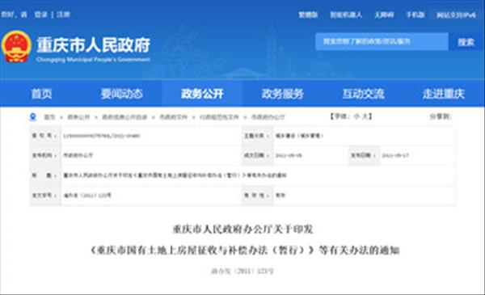Viewport: 485px width, 295px height.
Task: Click the heading line 重庆市国有土地上房屋征收与补偿办法
Action: [x=245, y=250]
